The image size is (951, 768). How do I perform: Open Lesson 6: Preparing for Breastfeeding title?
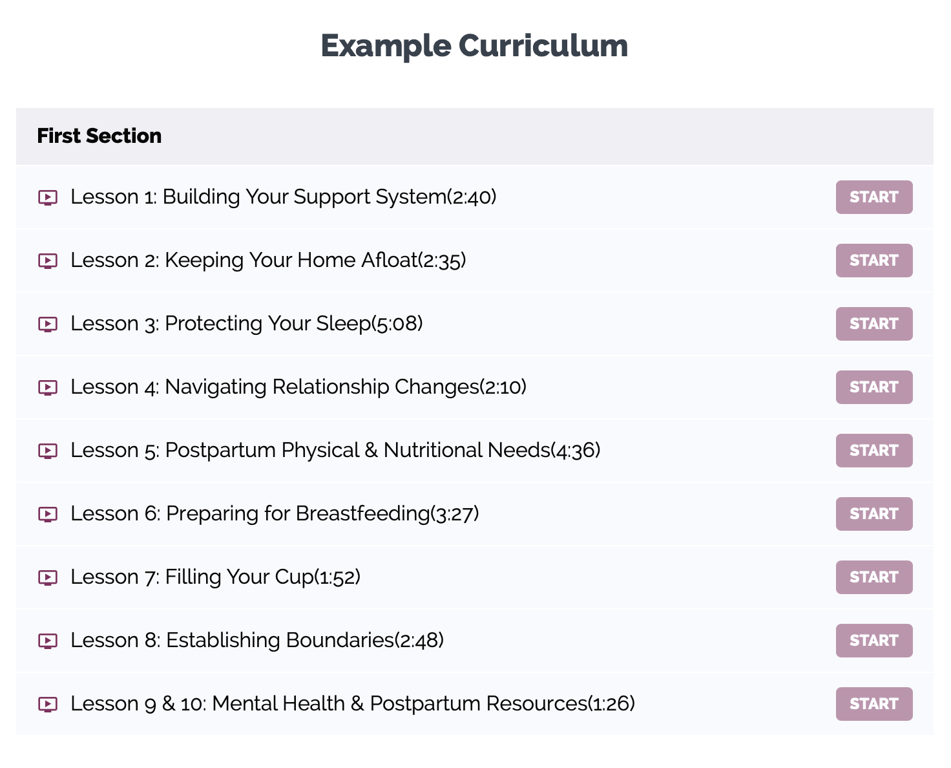point(275,514)
